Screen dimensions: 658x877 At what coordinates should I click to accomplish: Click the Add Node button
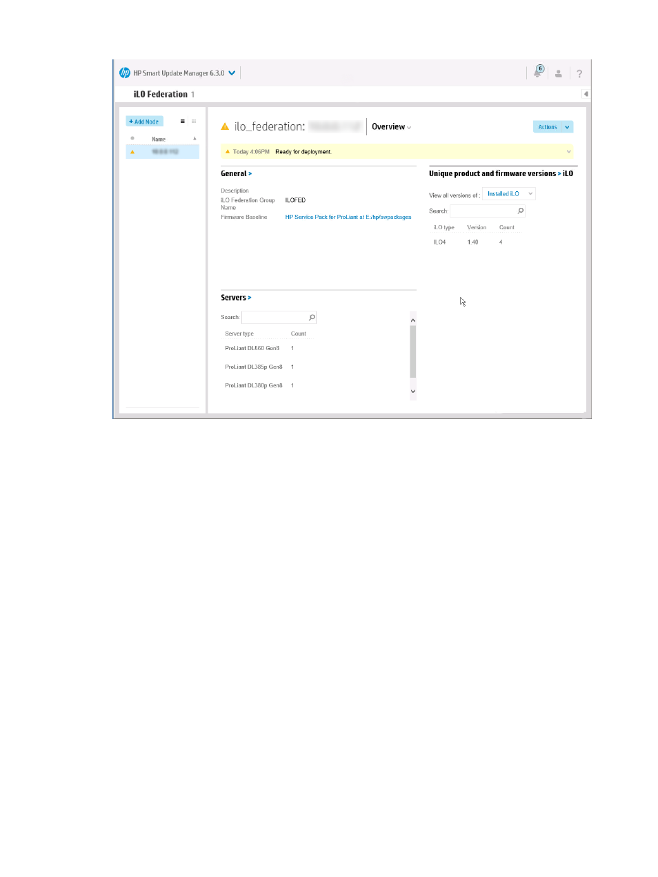click(144, 122)
